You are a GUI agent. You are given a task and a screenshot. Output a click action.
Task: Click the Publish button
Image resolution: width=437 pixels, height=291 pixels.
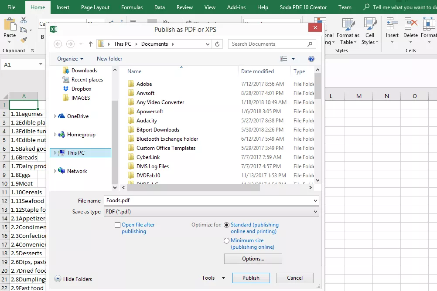251,278
